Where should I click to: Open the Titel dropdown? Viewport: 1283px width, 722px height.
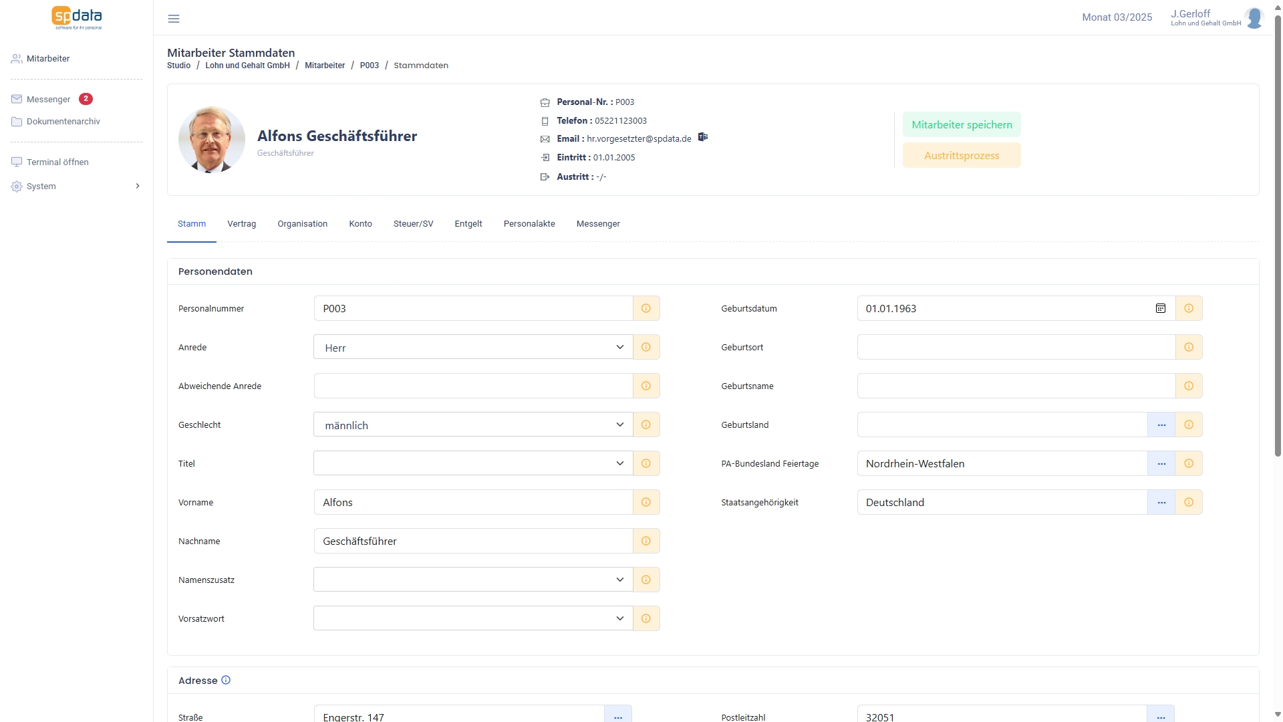[x=473, y=464]
